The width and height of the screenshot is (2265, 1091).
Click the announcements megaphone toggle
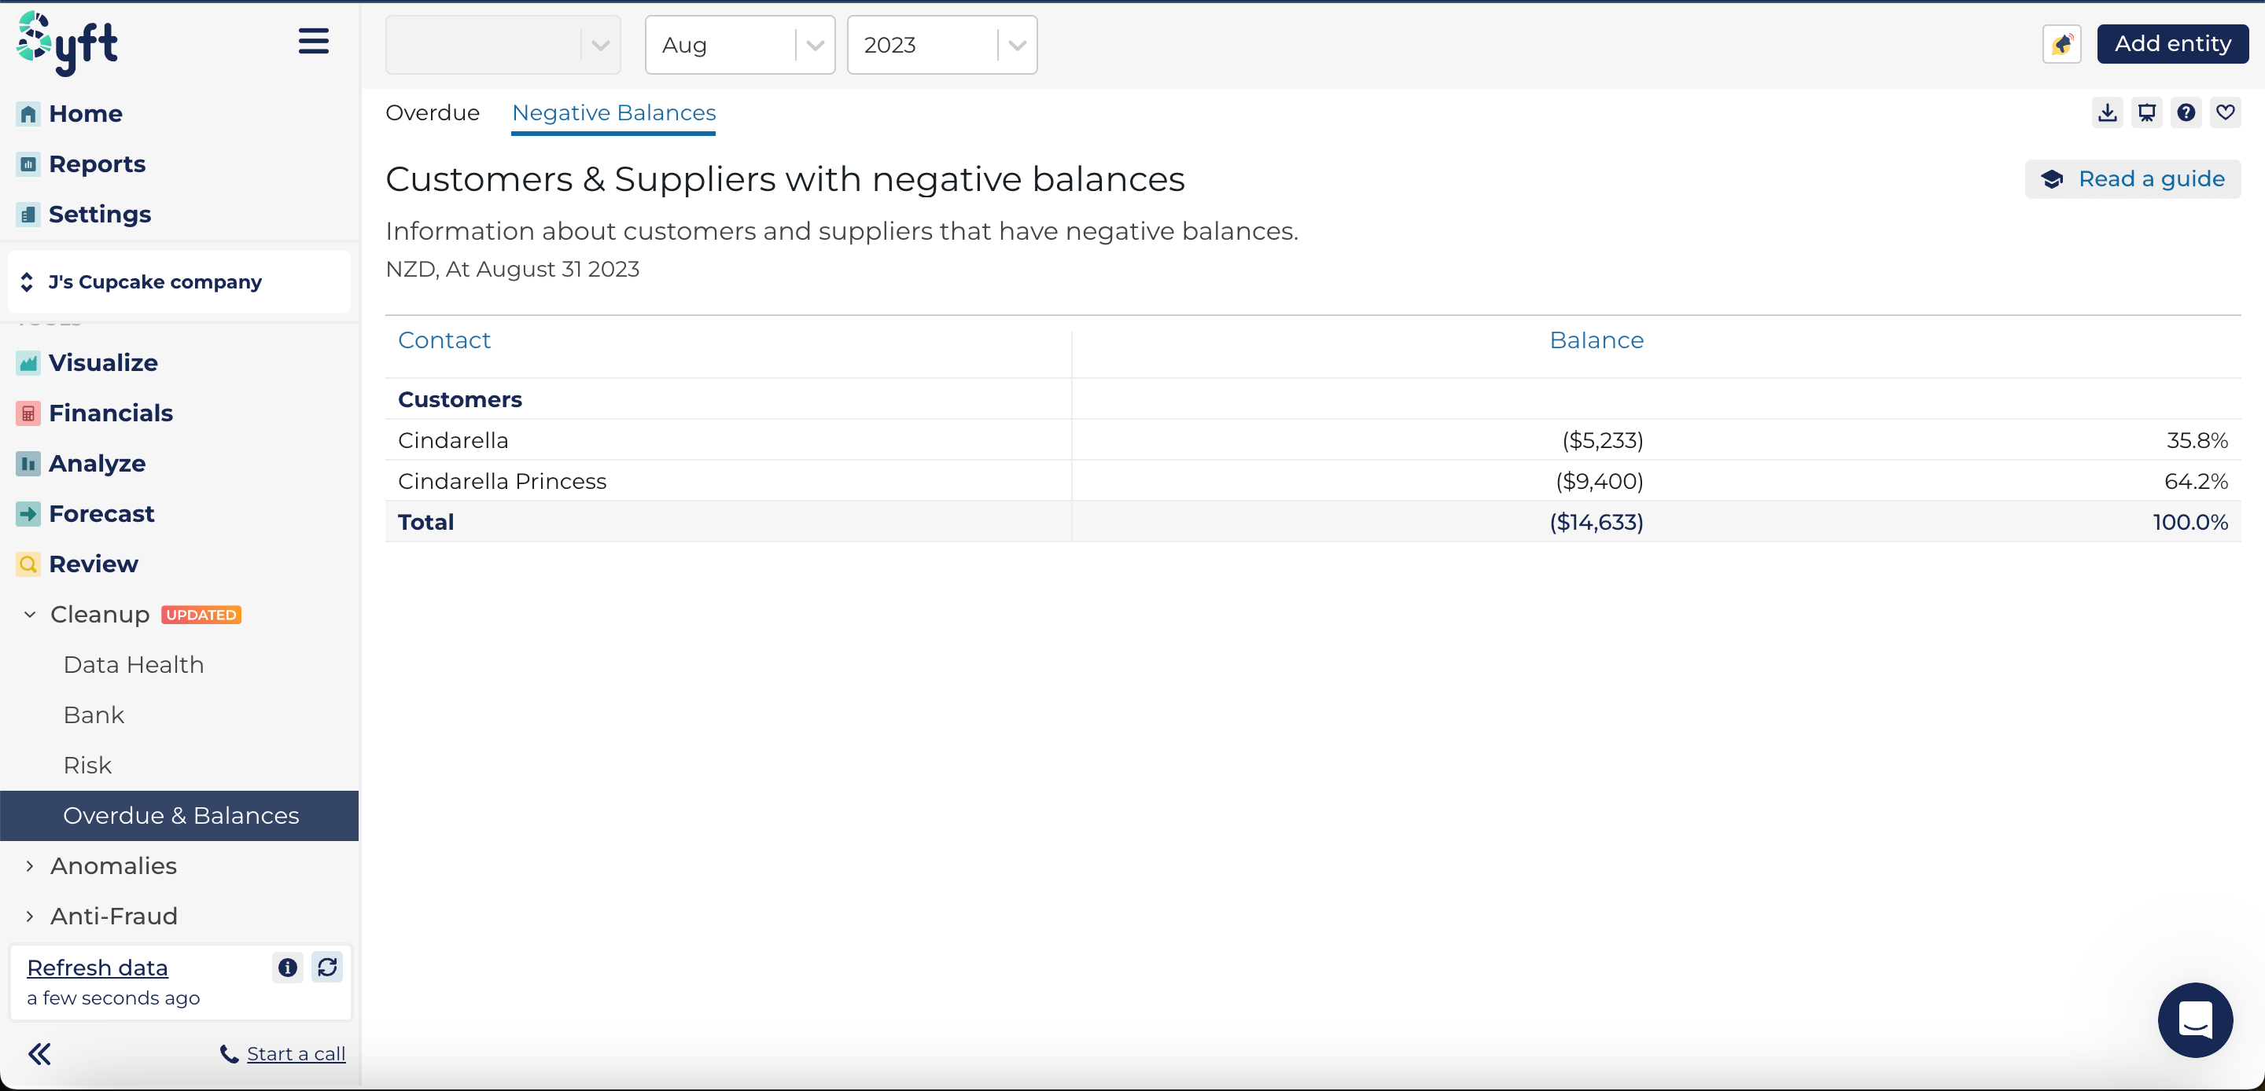(x=2061, y=43)
